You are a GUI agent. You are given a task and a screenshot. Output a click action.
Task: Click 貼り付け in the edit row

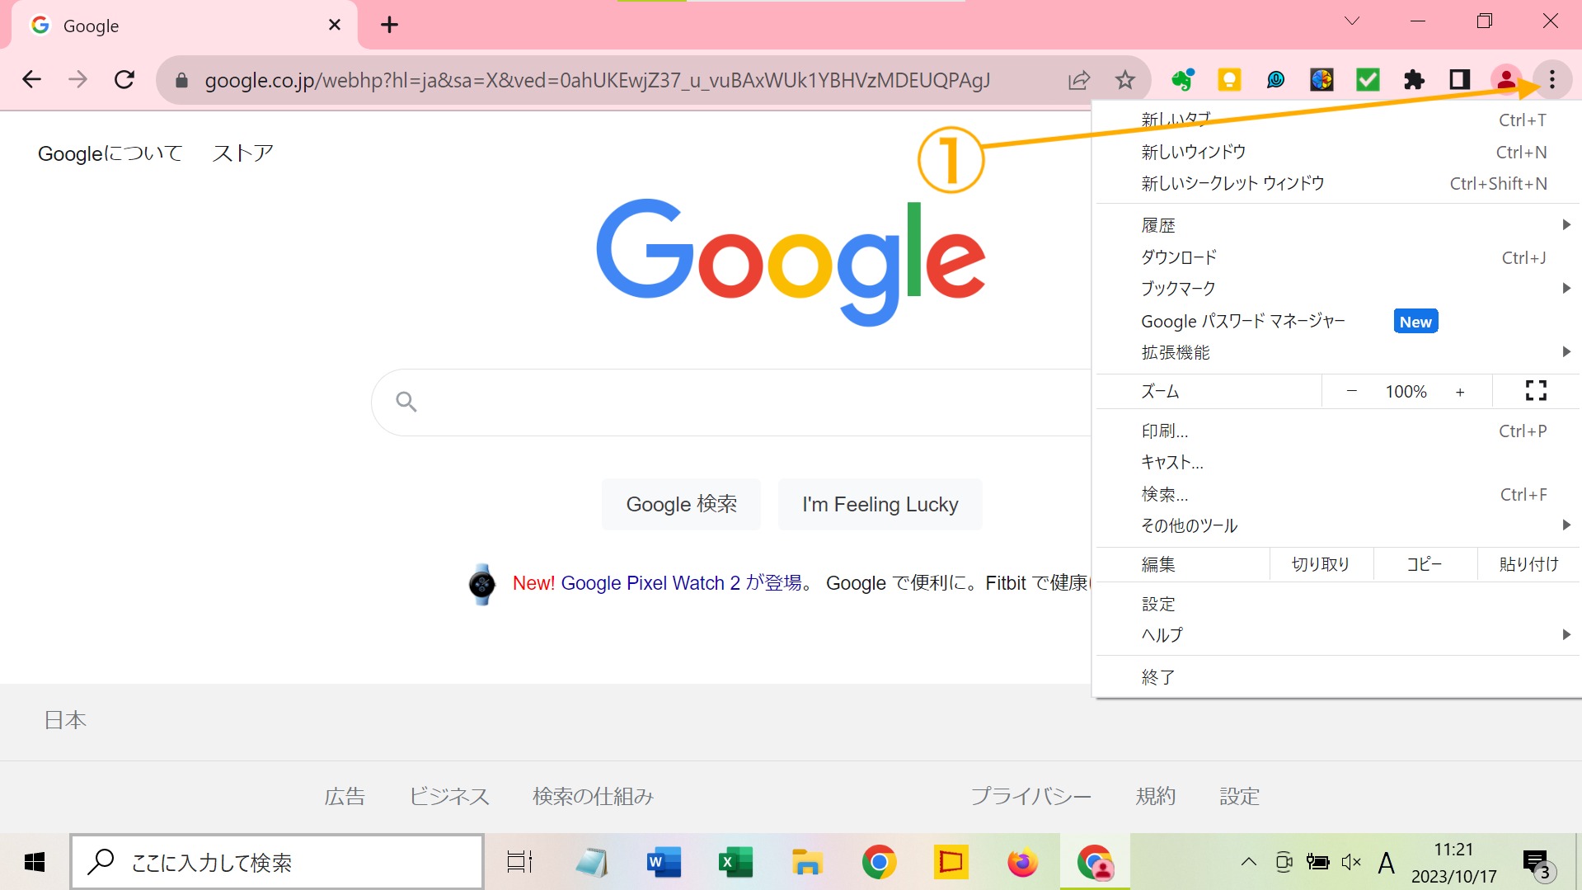click(x=1528, y=564)
